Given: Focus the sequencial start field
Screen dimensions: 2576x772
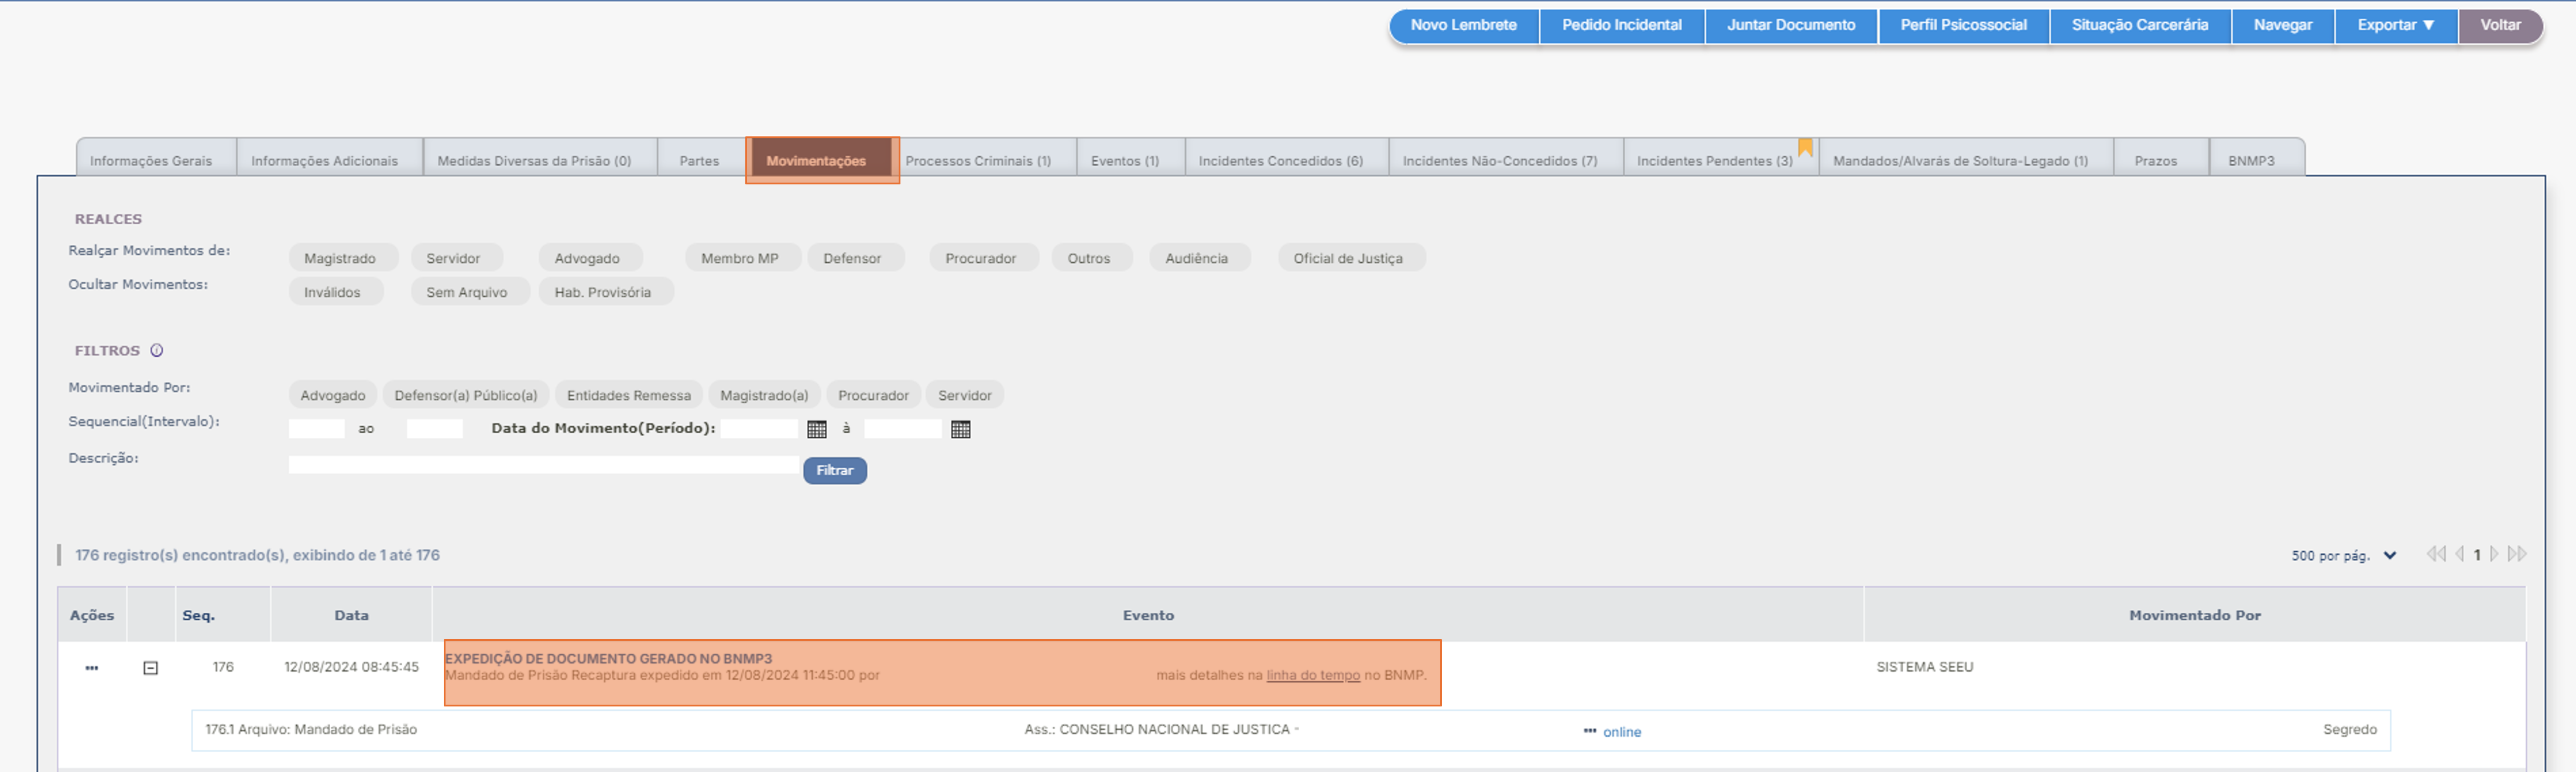Looking at the screenshot, I should (x=317, y=429).
